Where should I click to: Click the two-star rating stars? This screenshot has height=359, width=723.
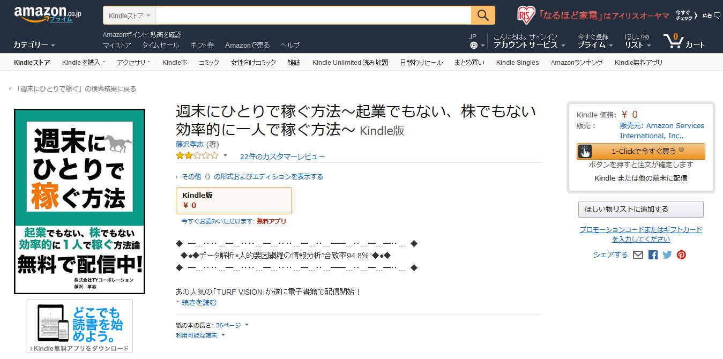[x=197, y=156]
